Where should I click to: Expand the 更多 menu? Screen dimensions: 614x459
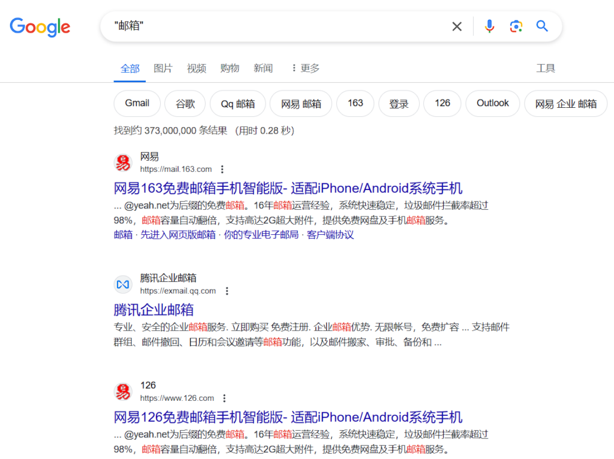click(305, 68)
